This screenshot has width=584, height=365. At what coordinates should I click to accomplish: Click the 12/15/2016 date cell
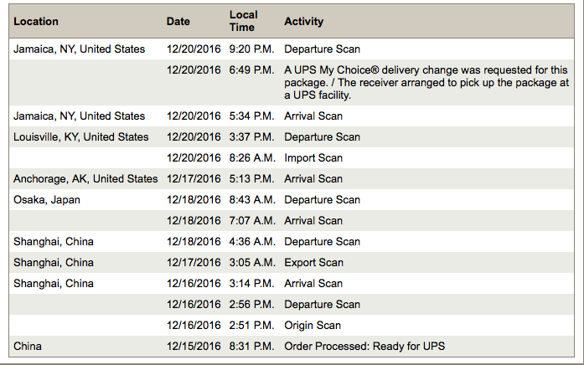tap(194, 347)
